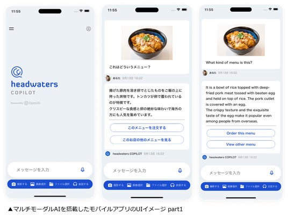Open the katsudon photo above "これはどういうメニュー?"

147,43
